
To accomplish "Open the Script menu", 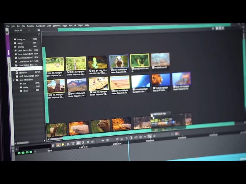I will [x=65, y=26].
